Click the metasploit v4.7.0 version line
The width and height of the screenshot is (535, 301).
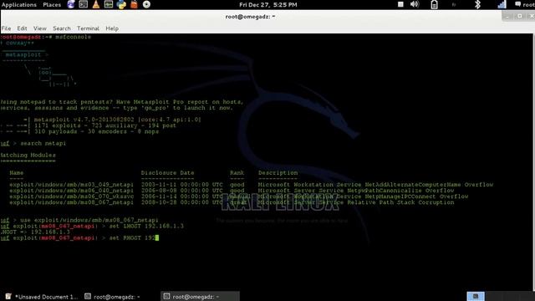pos(112,120)
